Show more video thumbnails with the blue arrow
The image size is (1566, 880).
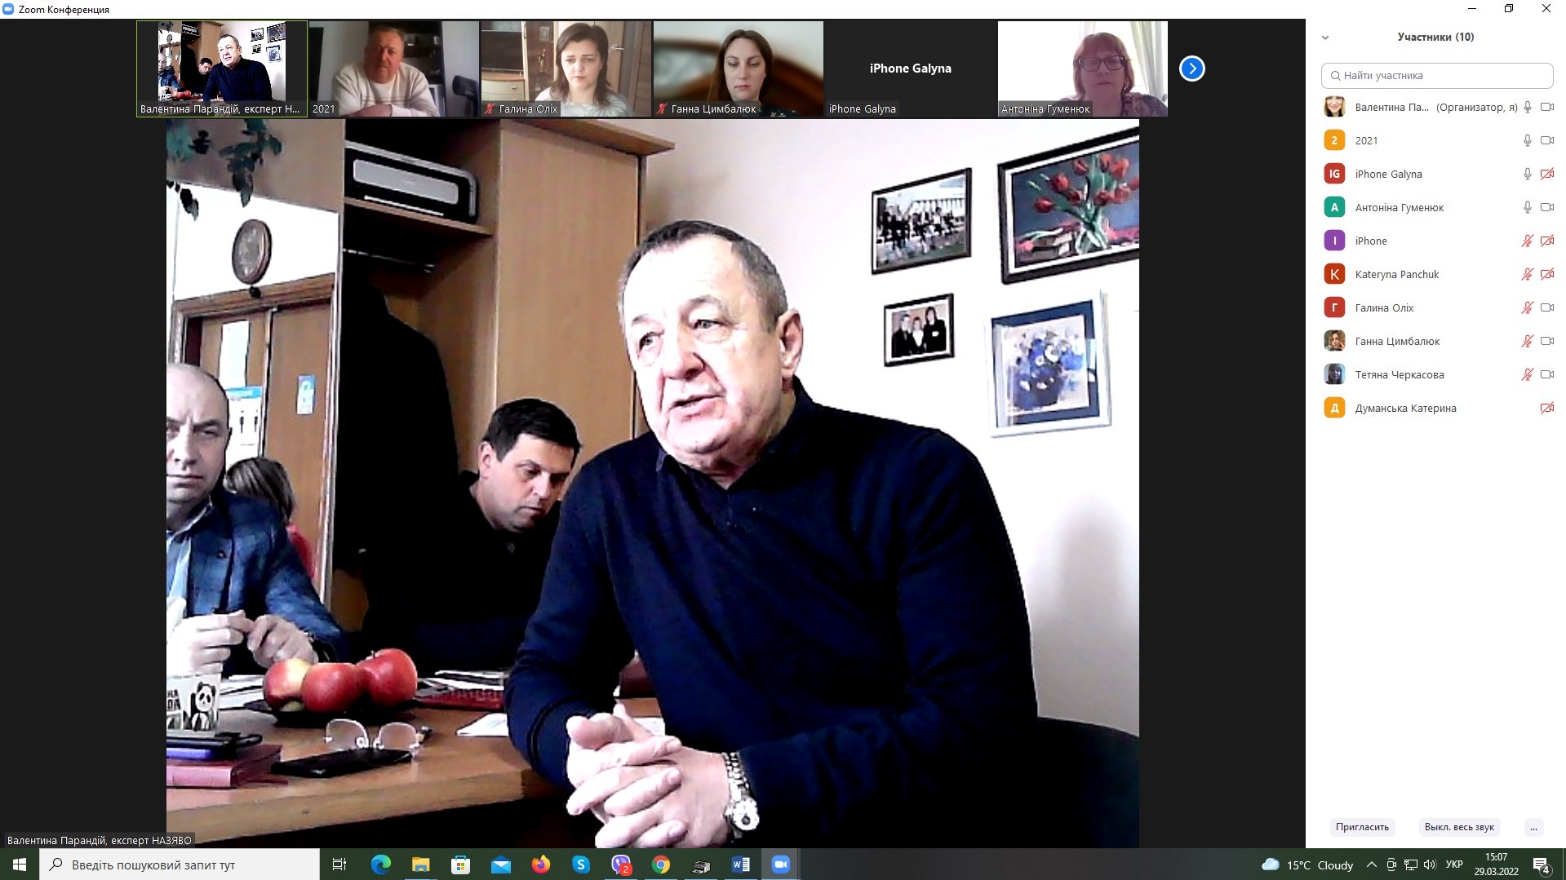click(1192, 69)
